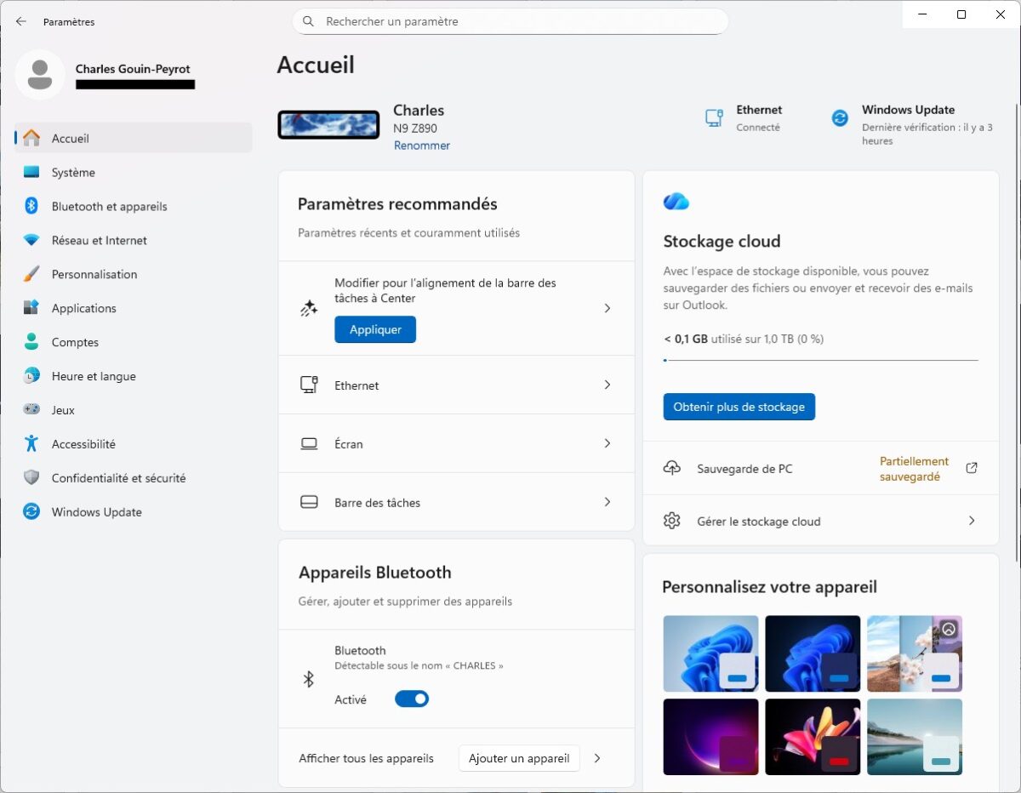Select the Comptes menu entry
Screen dimensions: 1021x793
(x=75, y=342)
